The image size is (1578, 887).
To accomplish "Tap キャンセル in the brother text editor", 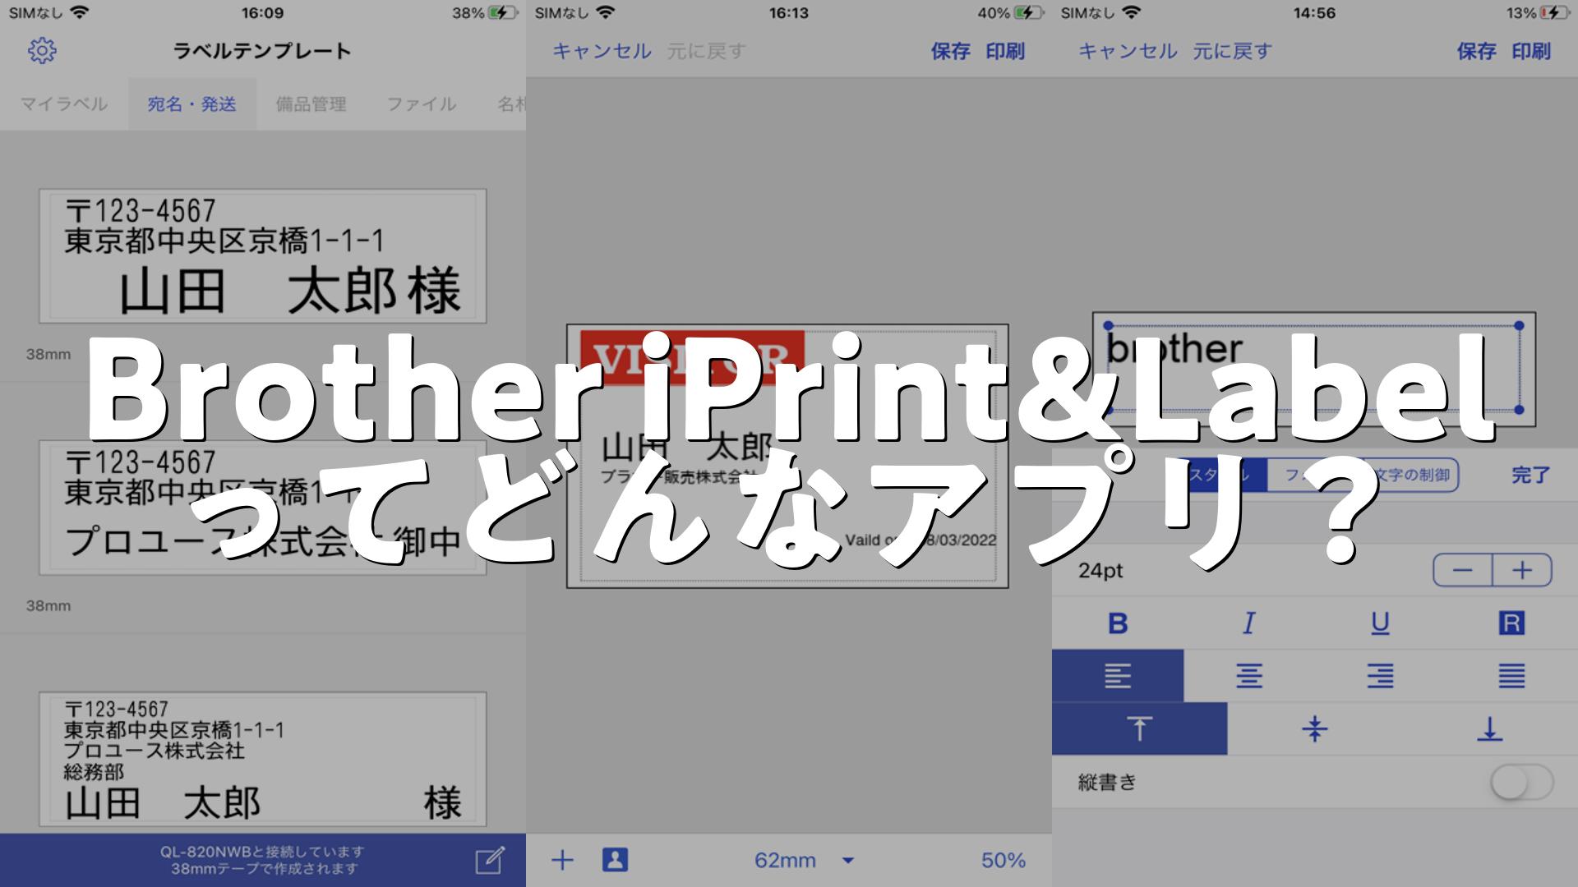I will click(x=1128, y=51).
